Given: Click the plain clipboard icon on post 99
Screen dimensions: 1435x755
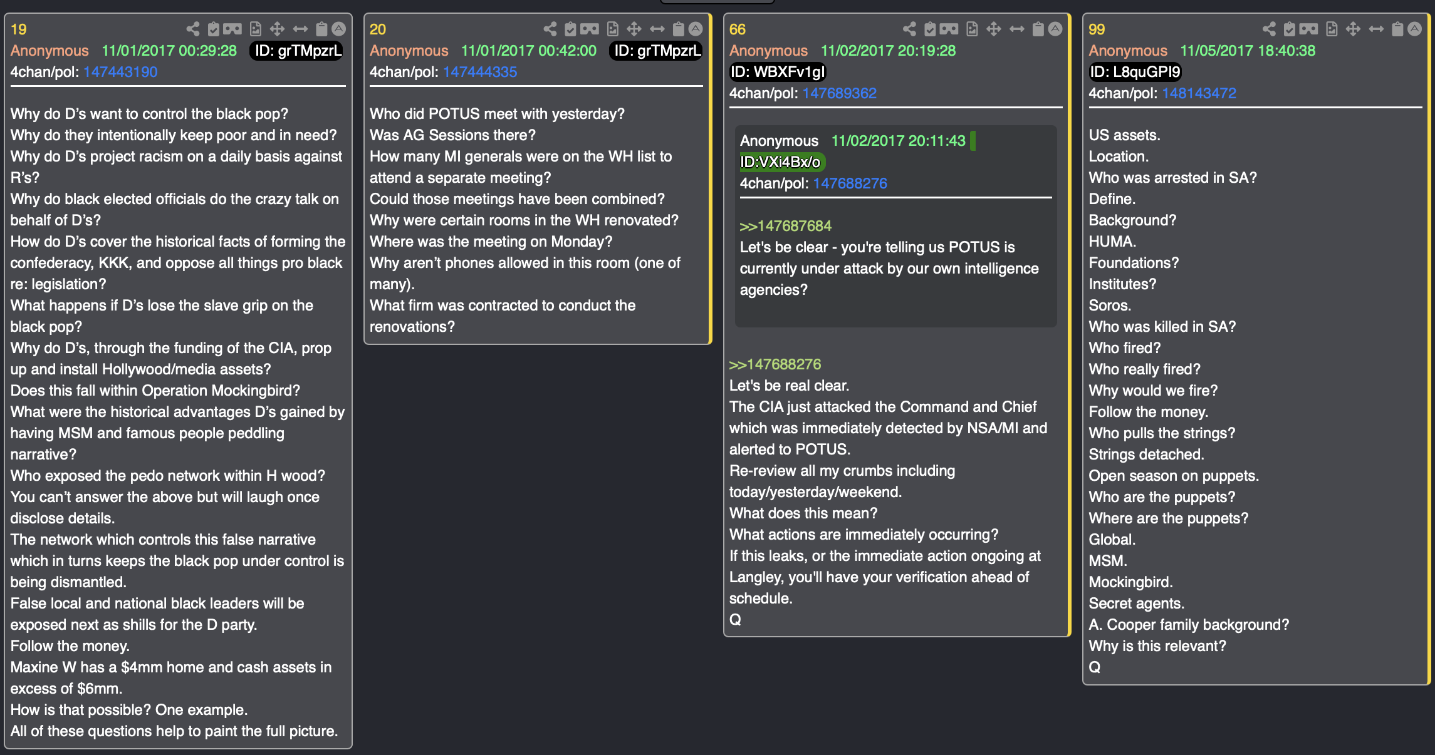Looking at the screenshot, I should pos(1398,29).
